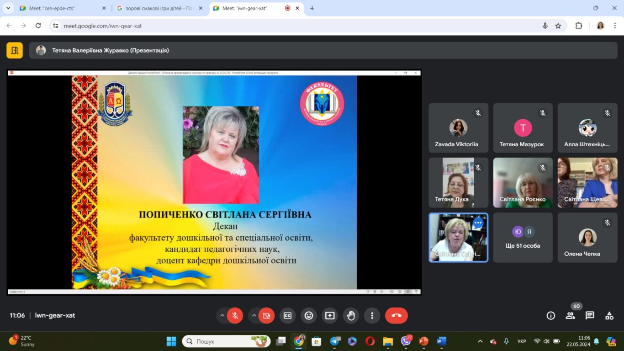Switch to the Google search results tab
Screen dimensions: 624x351
point(160,8)
